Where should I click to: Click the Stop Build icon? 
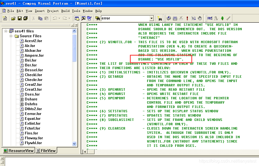tap(181, 18)
